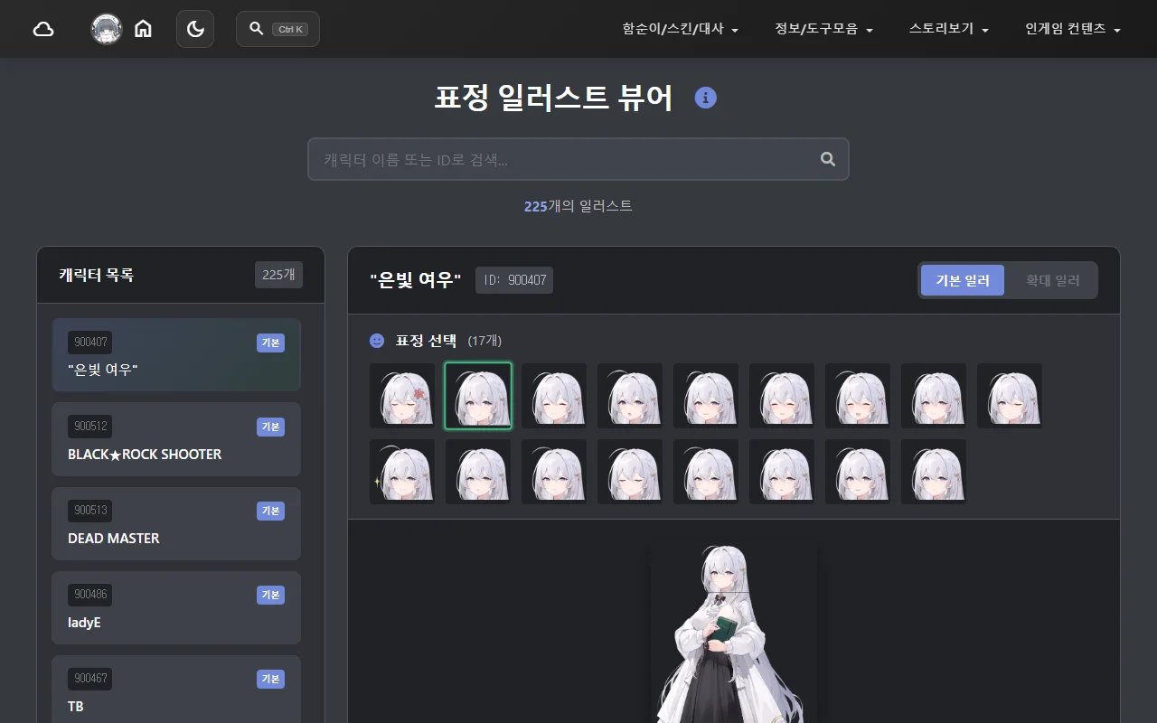Open quick search Ctrl K button

pyautogui.click(x=277, y=29)
